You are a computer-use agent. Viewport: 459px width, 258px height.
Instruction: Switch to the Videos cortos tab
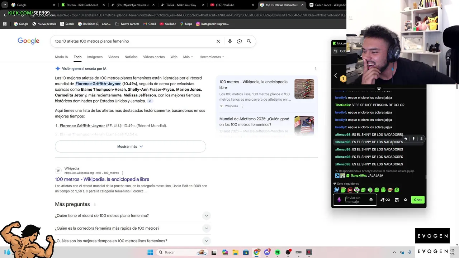pyautogui.click(x=154, y=57)
